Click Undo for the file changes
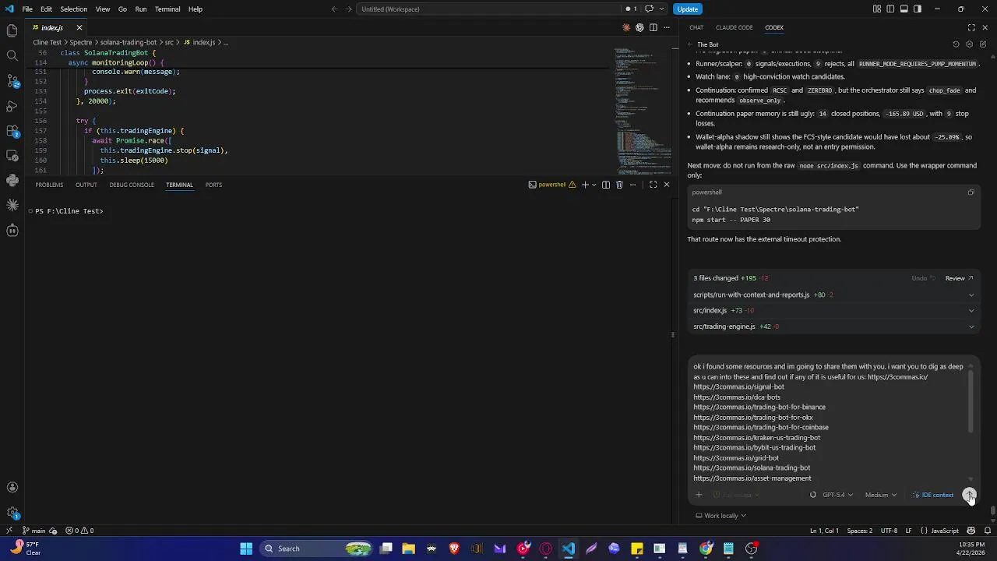The width and height of the screenshot is (997, 561). [x=923, y=278]
